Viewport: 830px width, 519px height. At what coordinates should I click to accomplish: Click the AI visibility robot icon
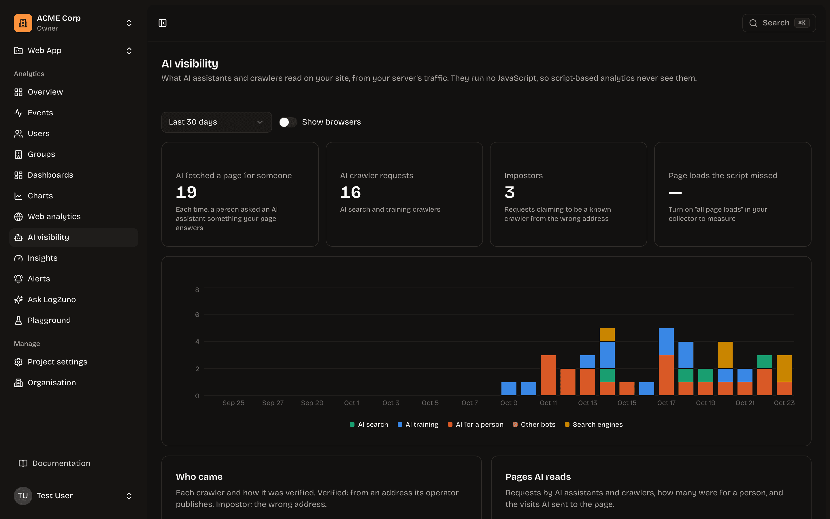(18, 238)
